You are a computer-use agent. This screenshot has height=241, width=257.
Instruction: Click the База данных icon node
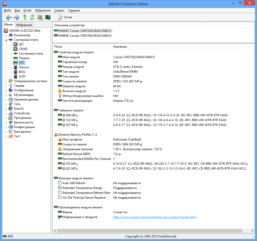[11, 132]
